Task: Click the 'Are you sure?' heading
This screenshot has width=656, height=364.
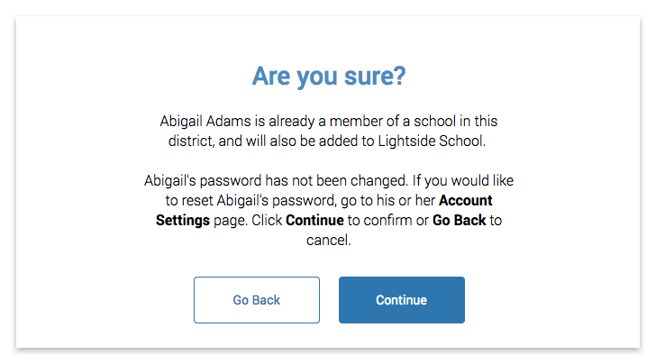Action: pos(329,77)
